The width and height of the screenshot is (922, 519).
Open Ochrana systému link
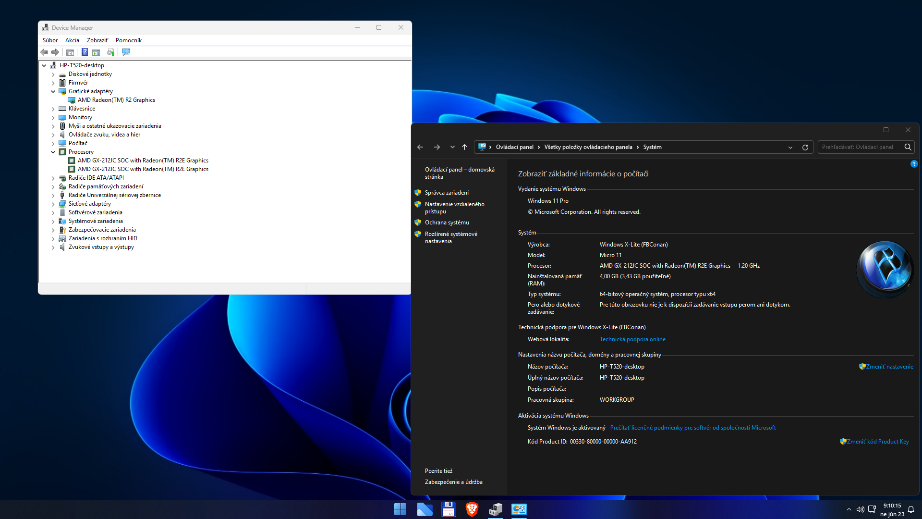point(447,222)
